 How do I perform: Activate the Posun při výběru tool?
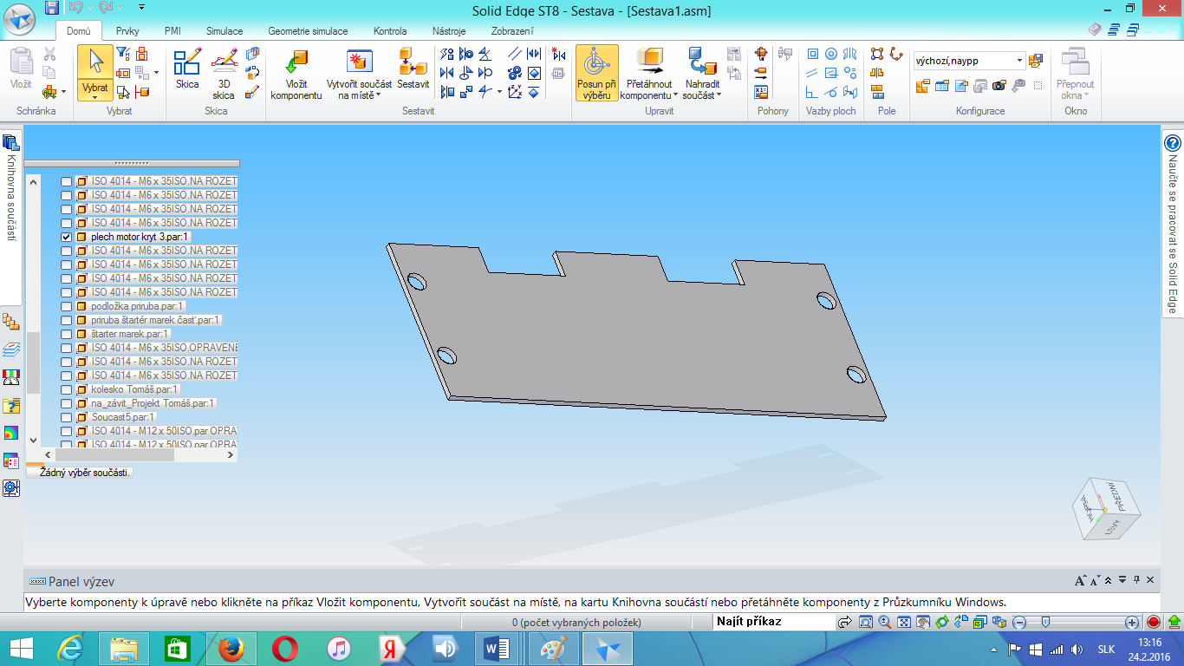coord(597,74)
